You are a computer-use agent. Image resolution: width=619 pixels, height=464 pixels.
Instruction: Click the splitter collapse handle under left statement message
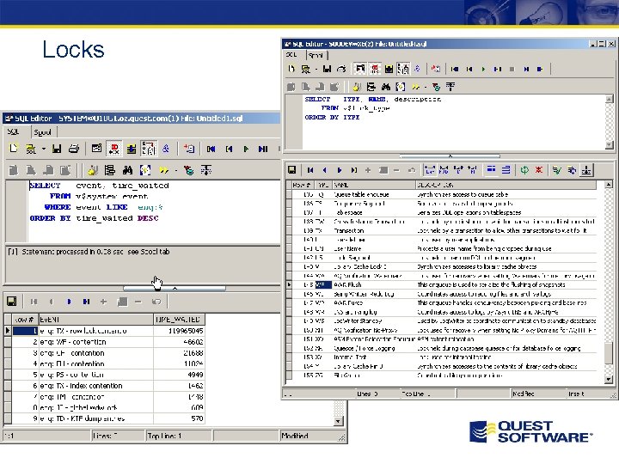(175, 289)
